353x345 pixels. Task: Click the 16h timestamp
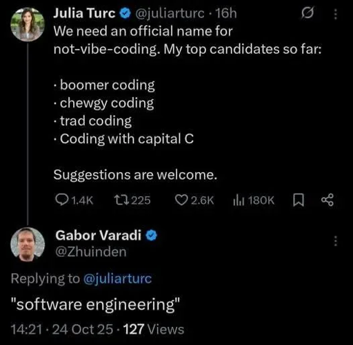coord(226,13)
